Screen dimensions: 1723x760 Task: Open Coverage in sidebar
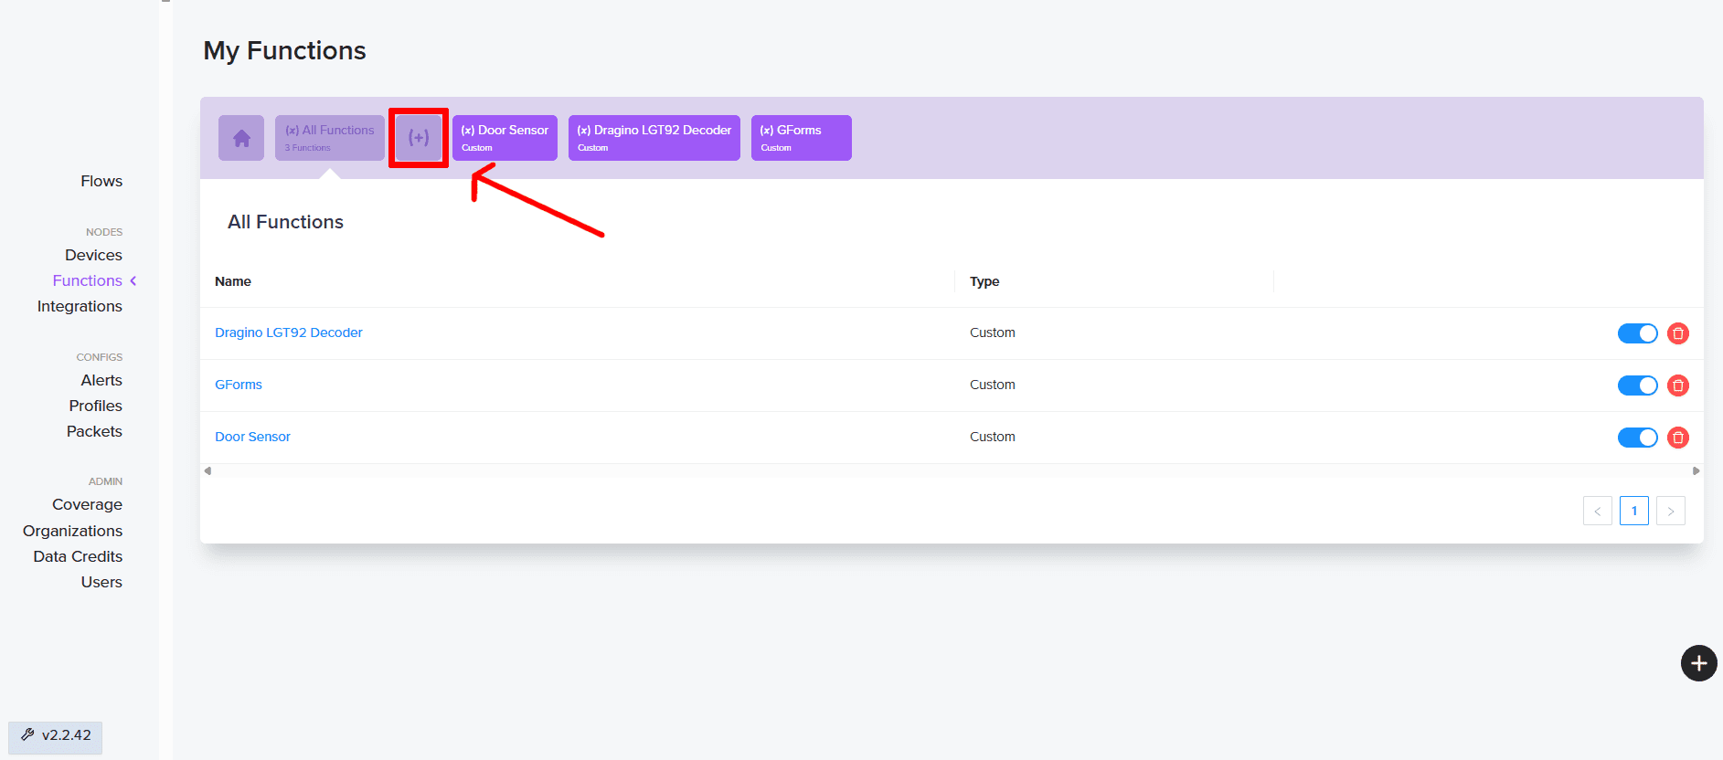(x=87, y=504)
